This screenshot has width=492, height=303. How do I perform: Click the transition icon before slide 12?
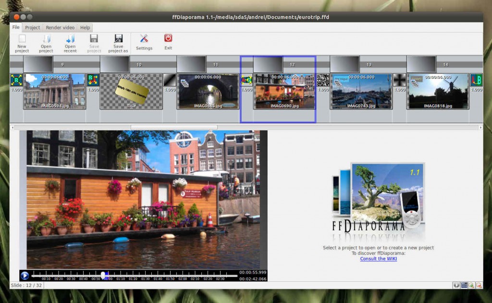pos(246,80)
